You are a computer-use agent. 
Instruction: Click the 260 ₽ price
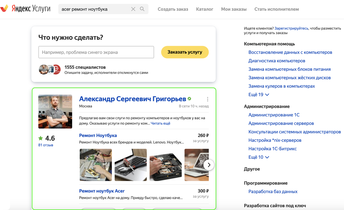[203, 136]
